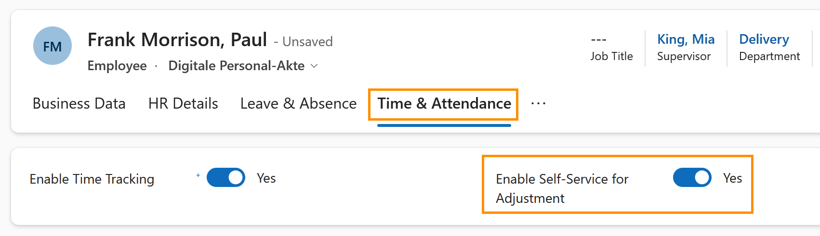The width and height of the screenshot is (820, 236).
Task: Click the Frank Morrison, Paul record title
Action: [x=177, y=40]
